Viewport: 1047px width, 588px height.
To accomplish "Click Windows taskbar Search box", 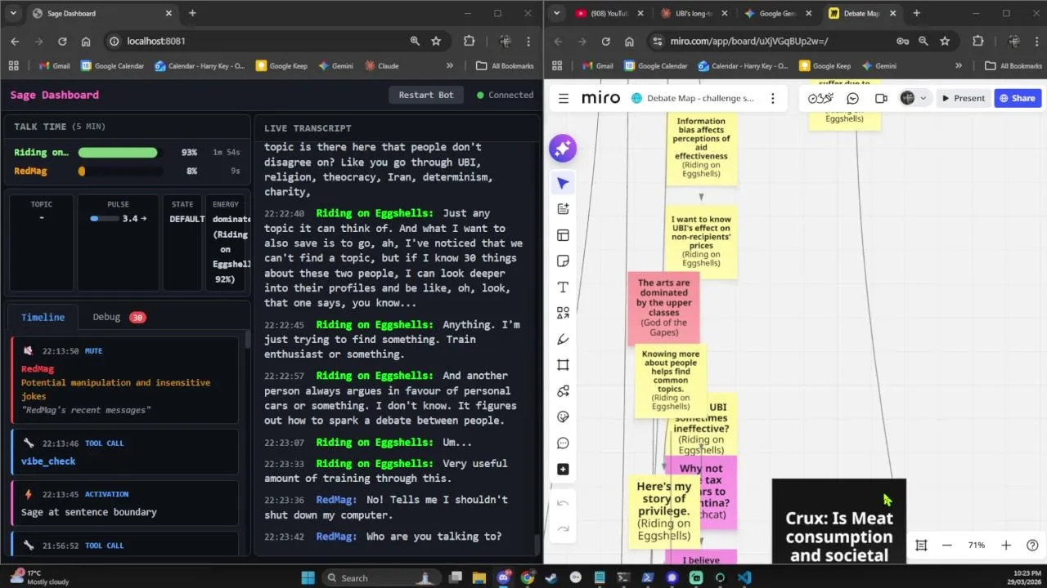I will [380, 577].
